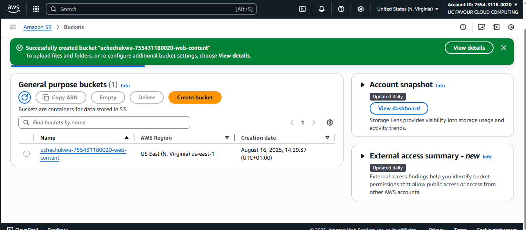Click the Delete button
Image resolution: width=526 pixels, height=230 pixels.
pyautogui.click(x=147, y=97)
